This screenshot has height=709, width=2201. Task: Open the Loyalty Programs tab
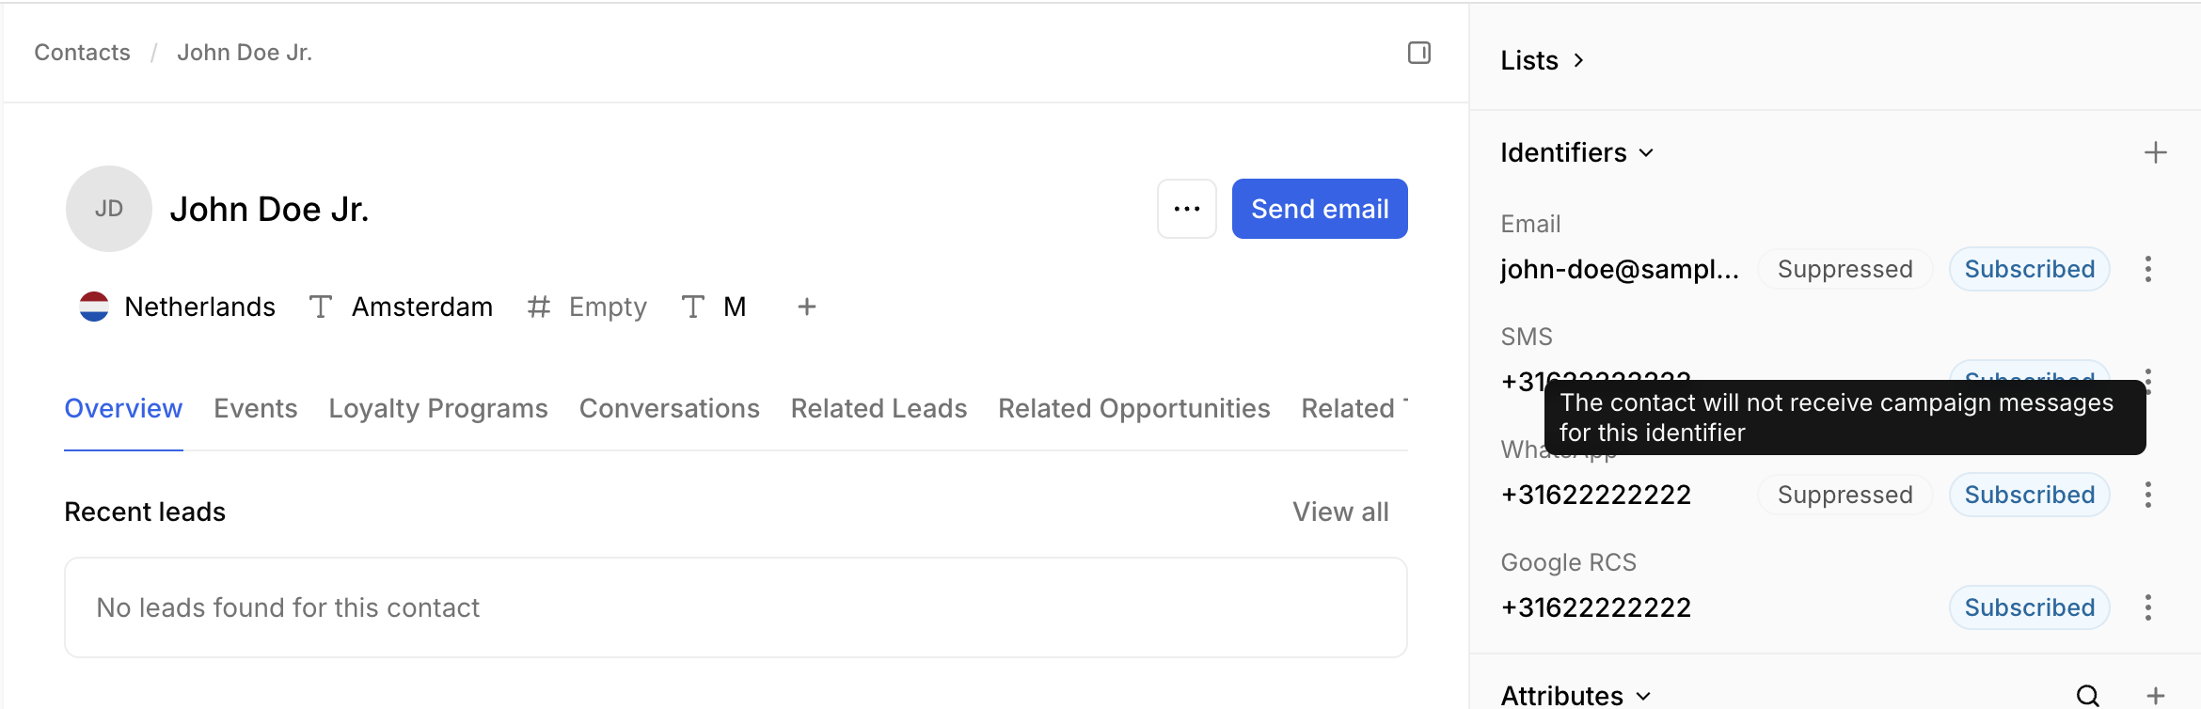point(437,408)
